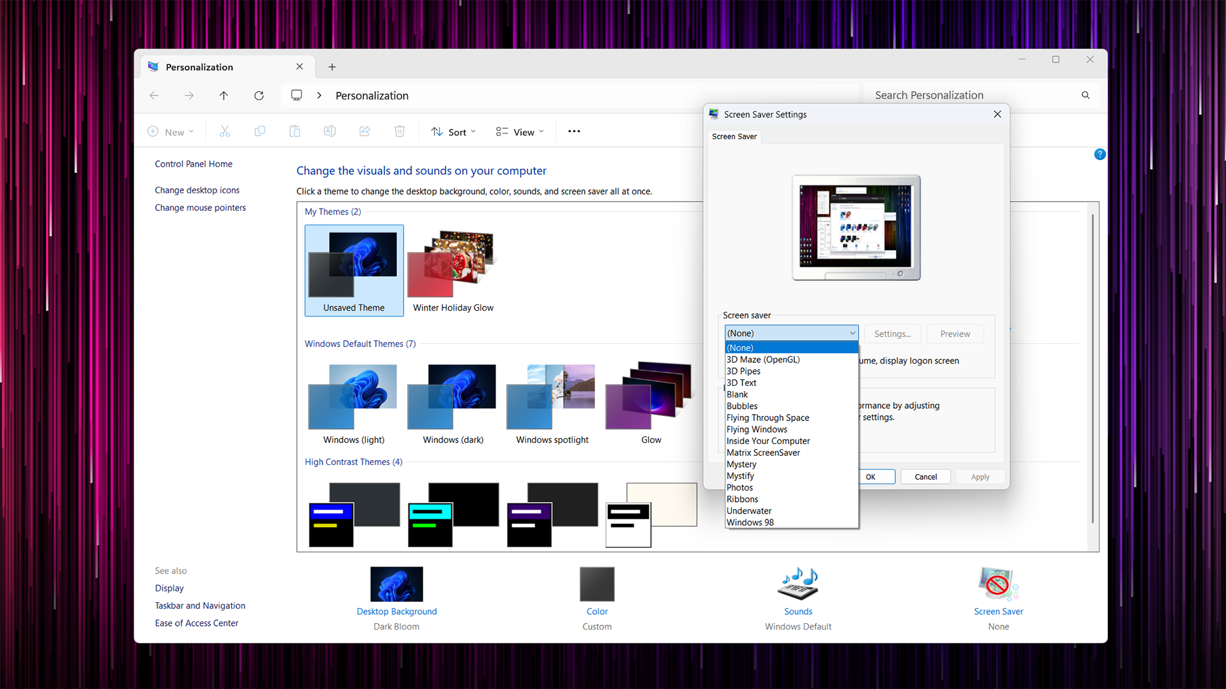Click the search magnifier icon
The width and height of the screenshot is (1226, 689).
(1086, 95)
